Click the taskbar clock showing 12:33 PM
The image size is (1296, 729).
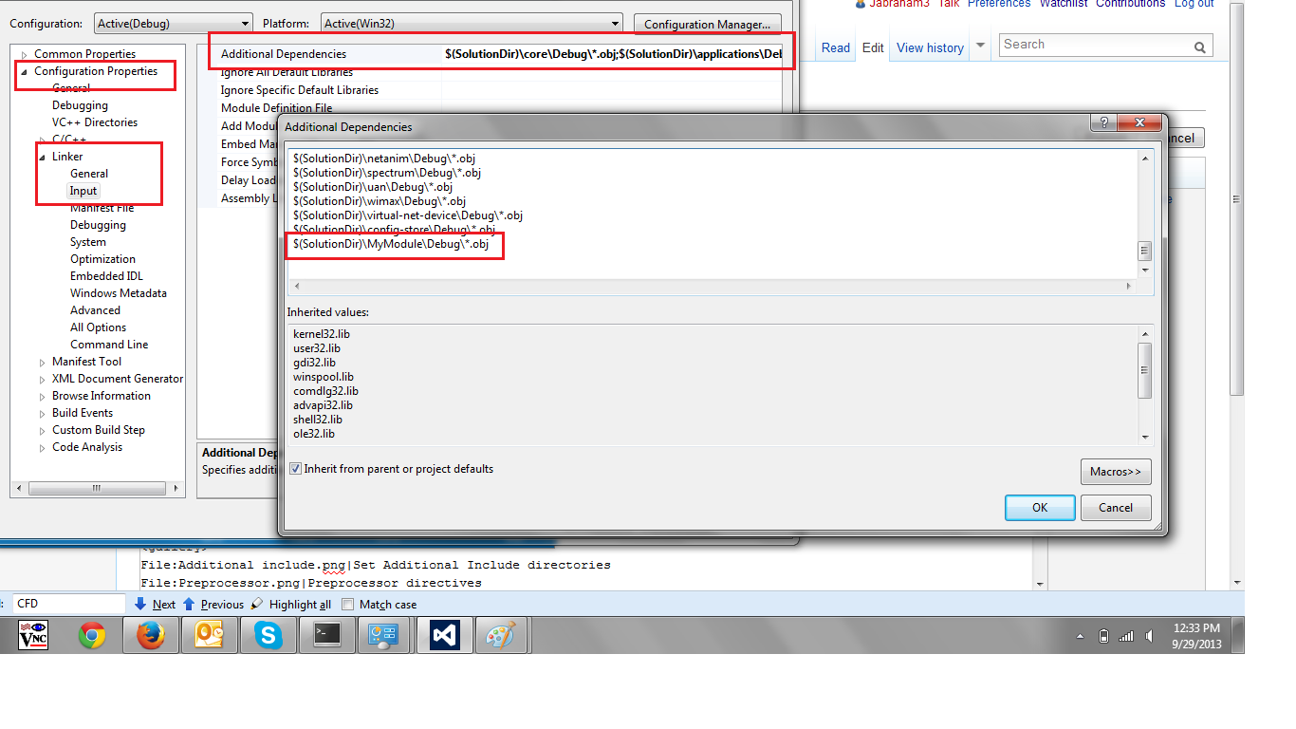(1196, 636)
